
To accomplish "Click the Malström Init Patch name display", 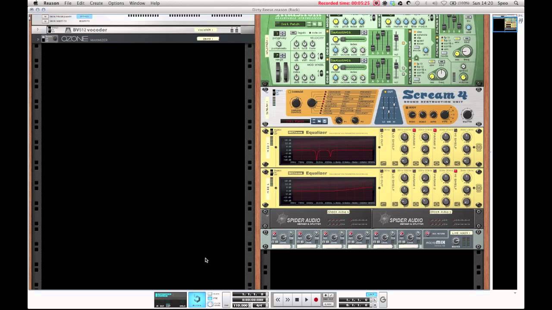I will point(290,24).
